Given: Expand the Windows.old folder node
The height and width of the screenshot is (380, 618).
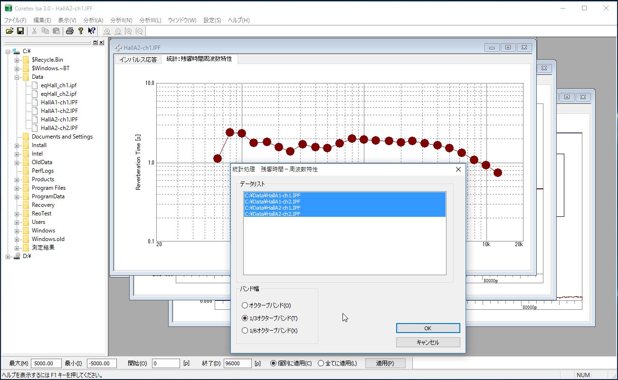Looking at the screenshot, I should click(17, 239).
